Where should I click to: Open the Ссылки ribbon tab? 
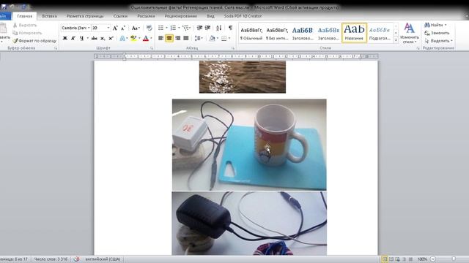point(120,16)
